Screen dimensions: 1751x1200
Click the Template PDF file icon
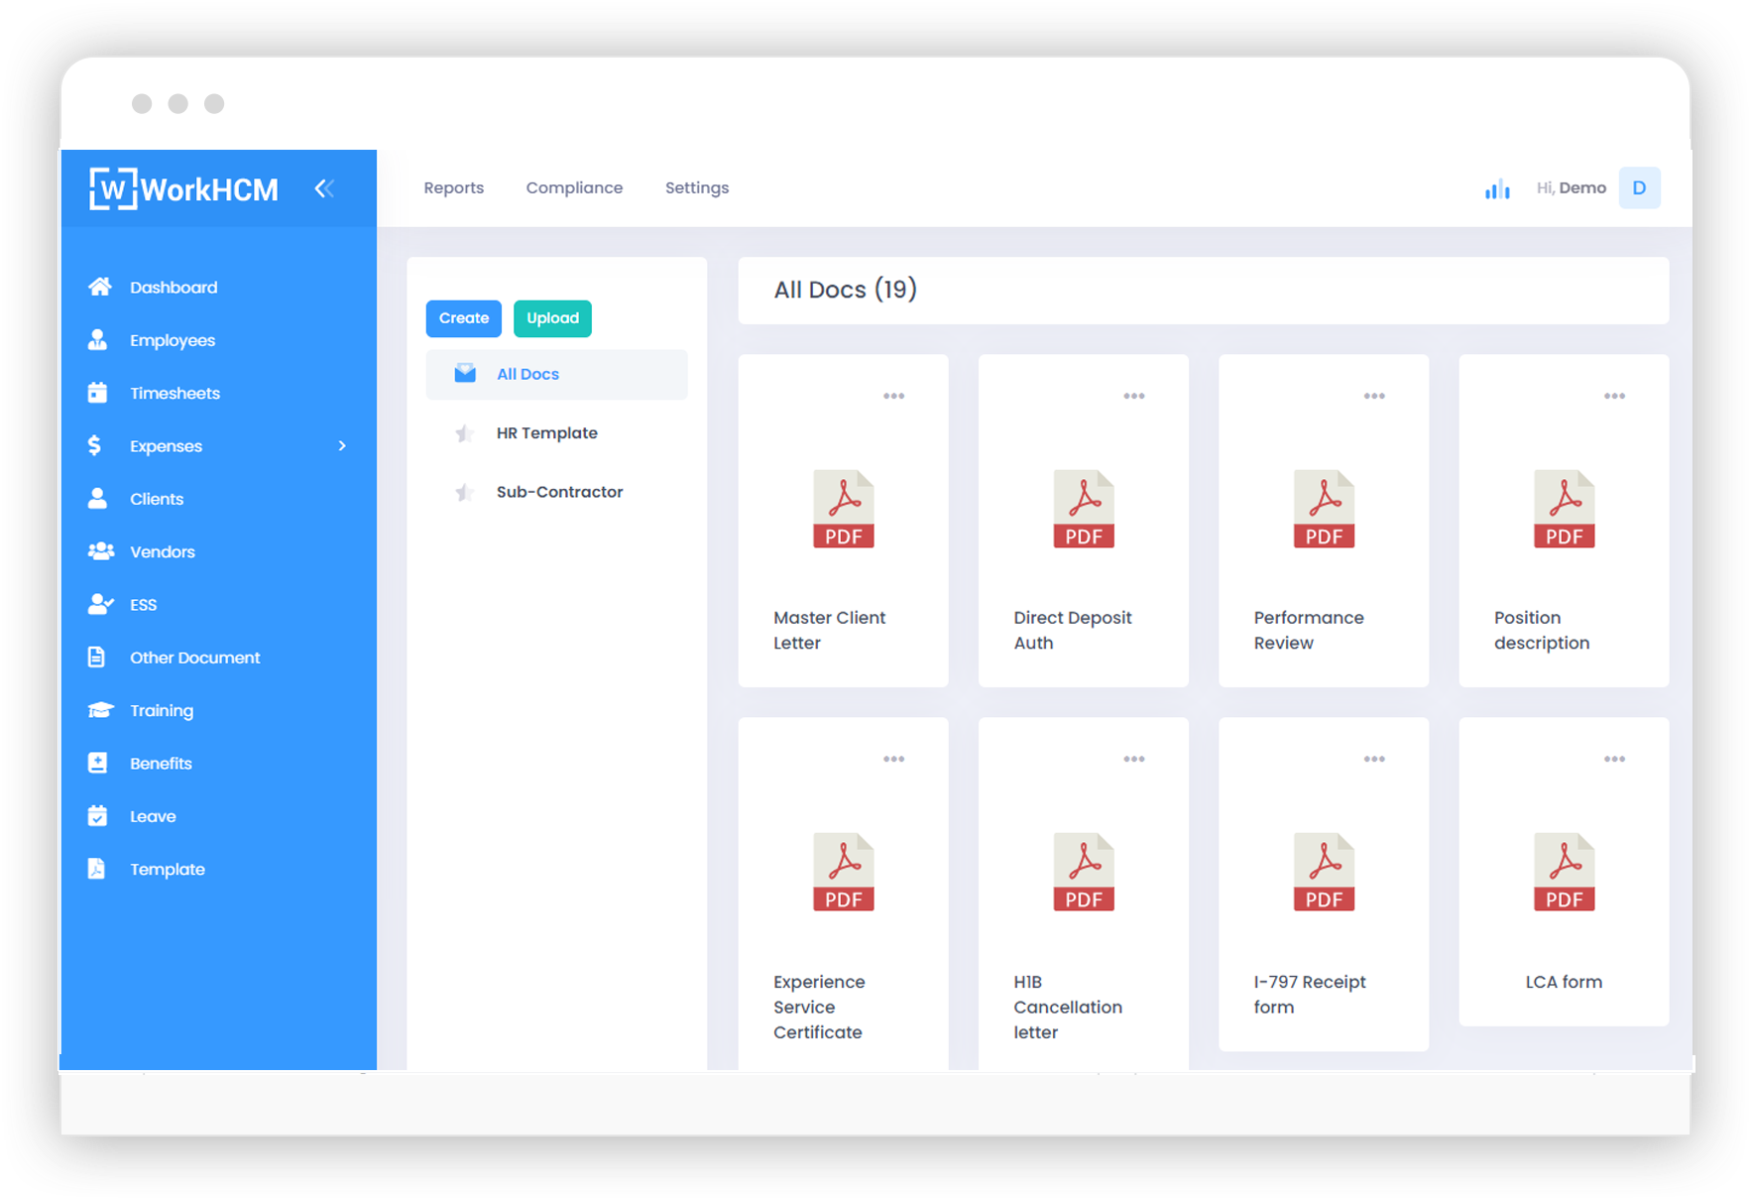click(96, 869)
